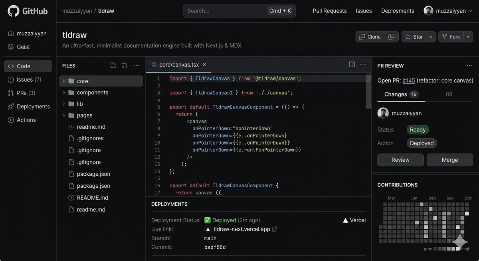Click the Deployed action badge
The height and width of the screenshot is (261, 479).
pos(422,143)
